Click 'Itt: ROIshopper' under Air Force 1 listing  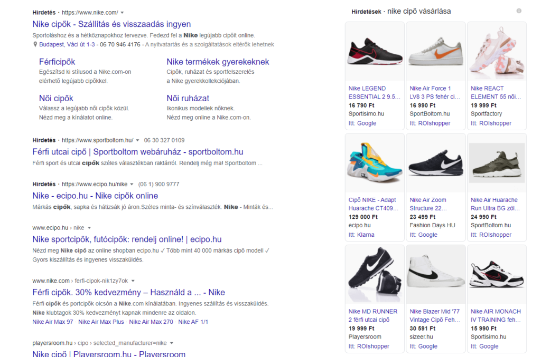pos(430,123)
